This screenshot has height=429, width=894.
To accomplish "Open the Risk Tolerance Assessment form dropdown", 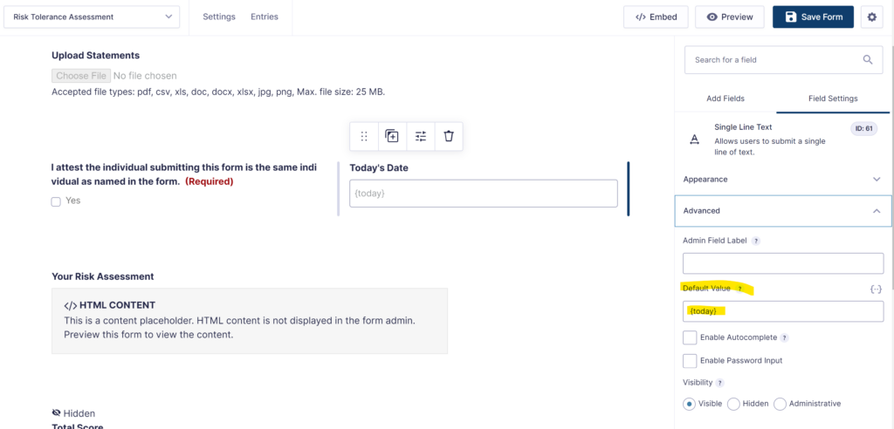I will tap(92, 17).
